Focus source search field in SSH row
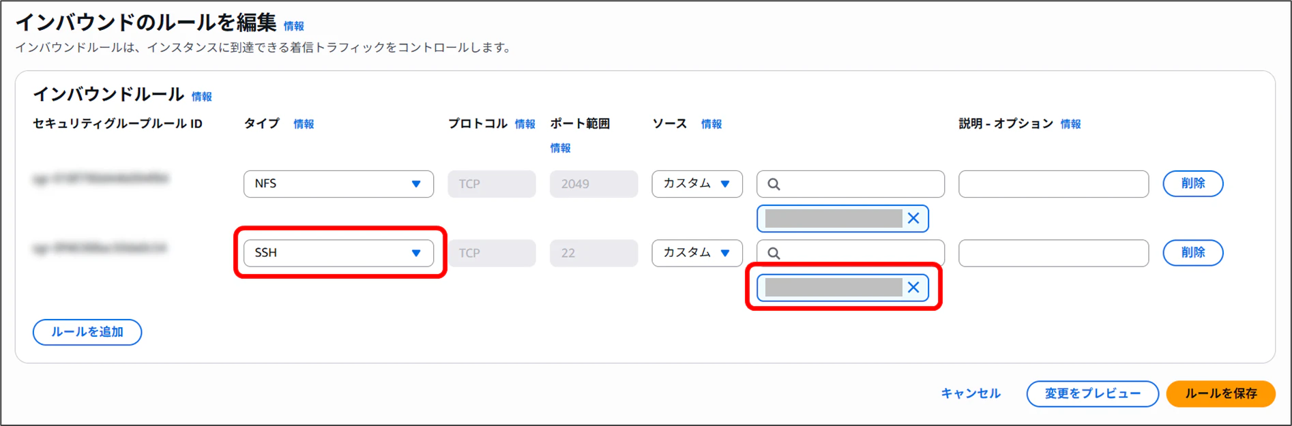 851,252
